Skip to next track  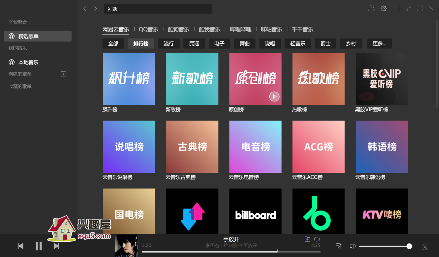point(56,246)
